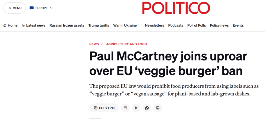Share article on WhatsApp
The image size is (265, 123).
pos(147,108)
